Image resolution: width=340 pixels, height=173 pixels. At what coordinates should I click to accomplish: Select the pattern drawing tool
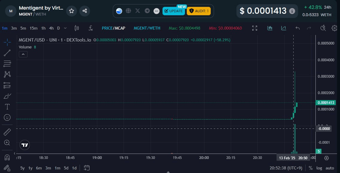pos(7,74)
